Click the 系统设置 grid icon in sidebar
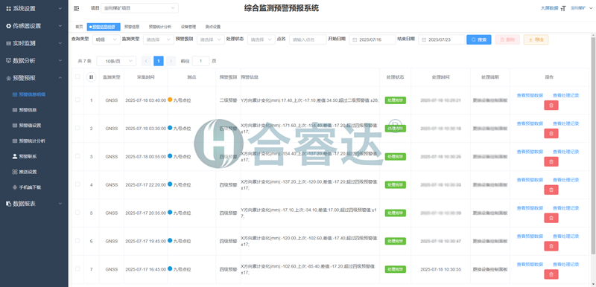This screenshot has width=596, height=287. coord(8,9)
